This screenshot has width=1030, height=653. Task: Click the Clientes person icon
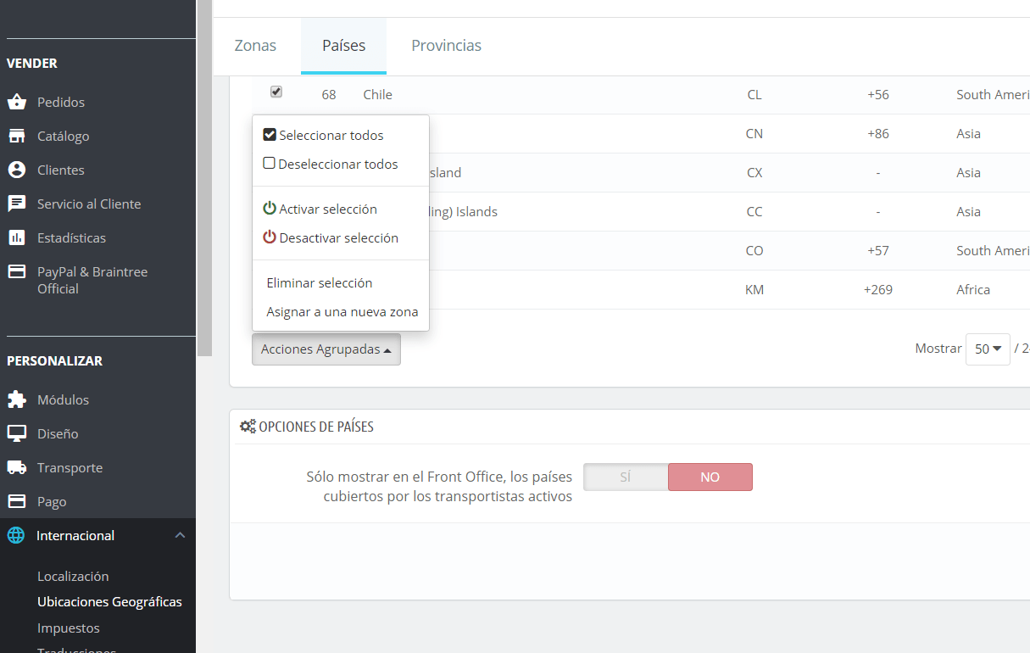[x=16, y=170]
